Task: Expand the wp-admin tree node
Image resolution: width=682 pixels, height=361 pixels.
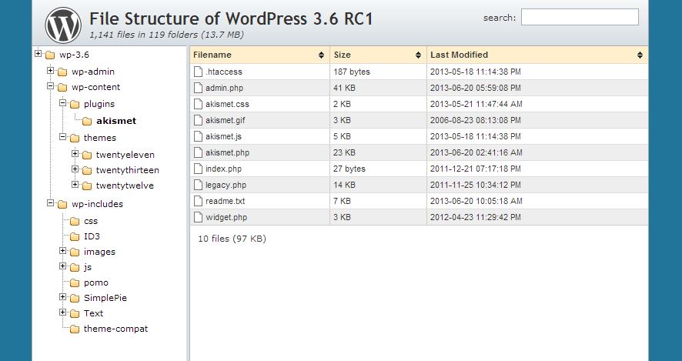Action: coord(51,71)
